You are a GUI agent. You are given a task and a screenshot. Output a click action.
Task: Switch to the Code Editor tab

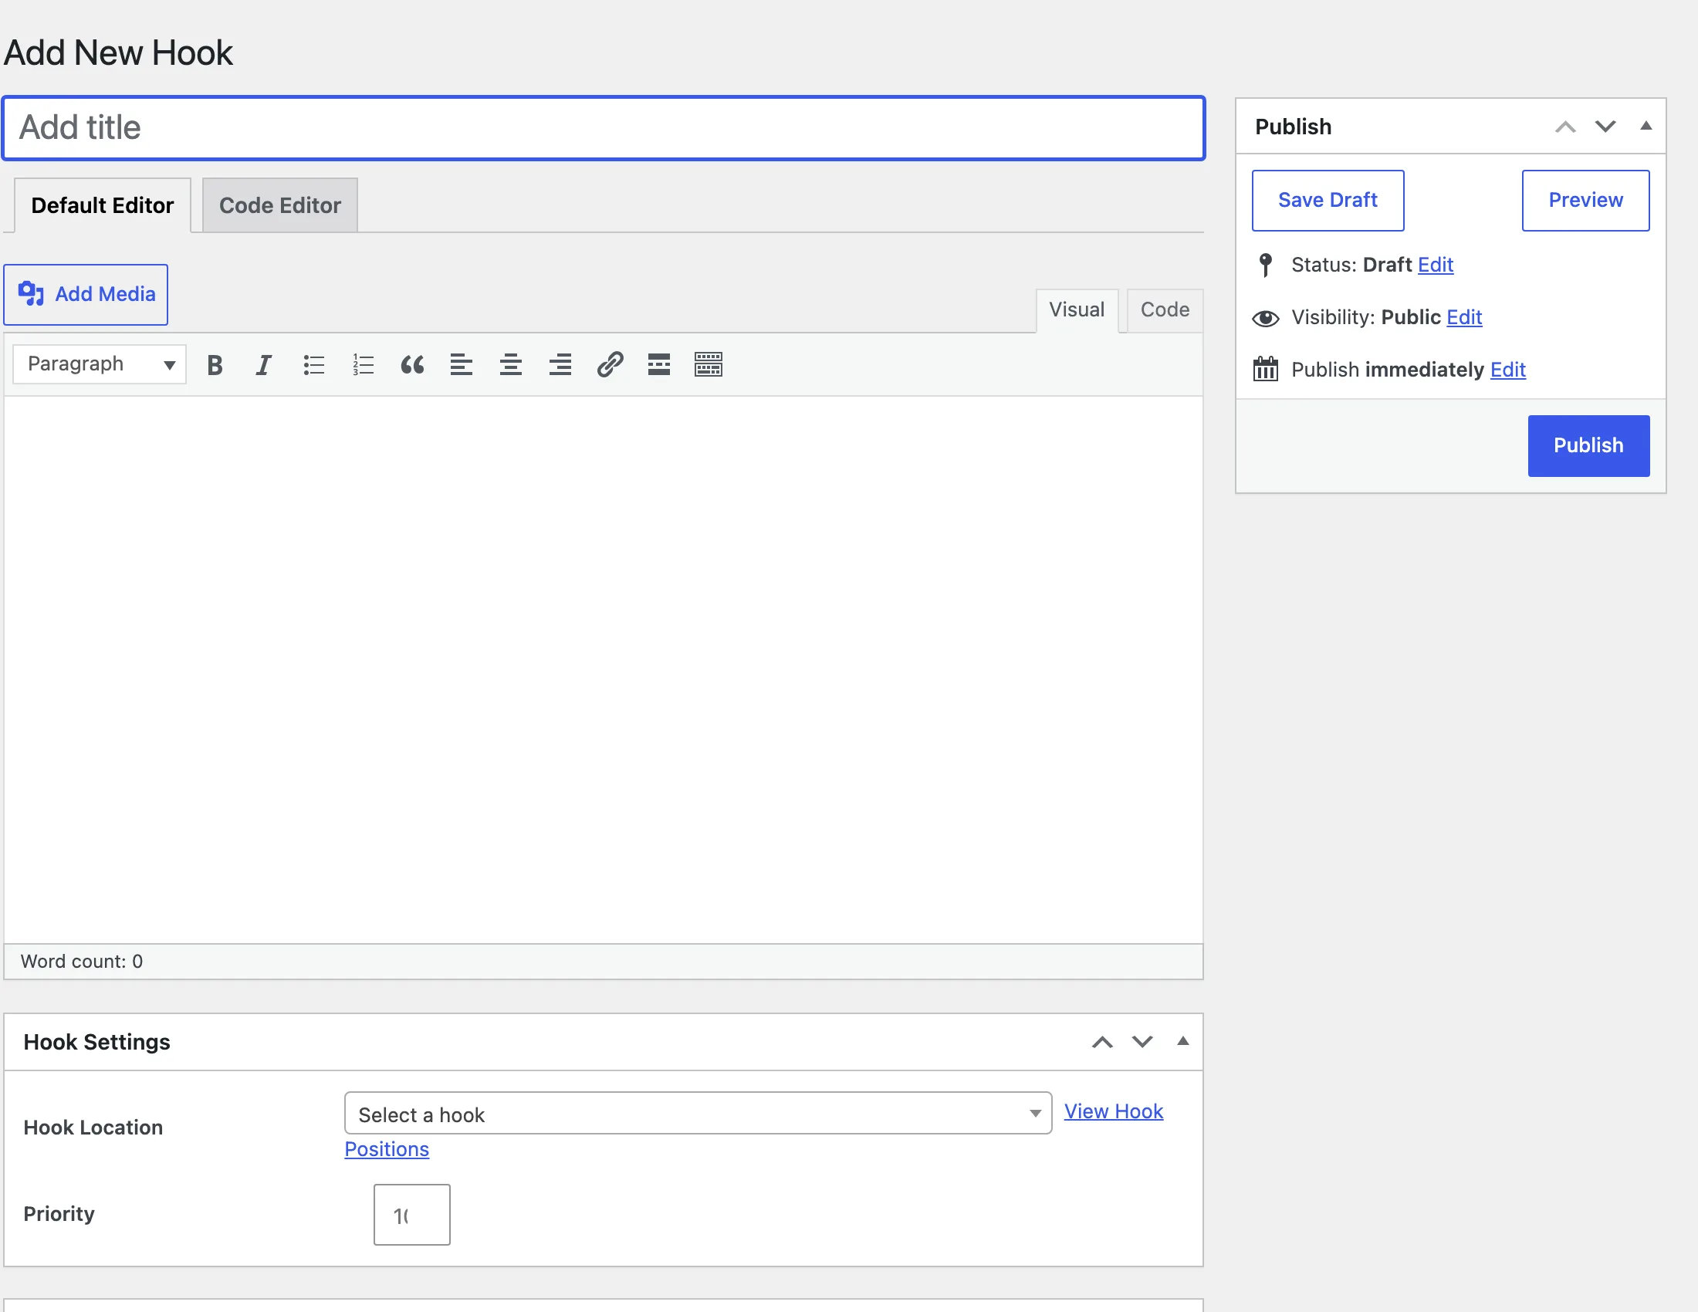point(280,205)
